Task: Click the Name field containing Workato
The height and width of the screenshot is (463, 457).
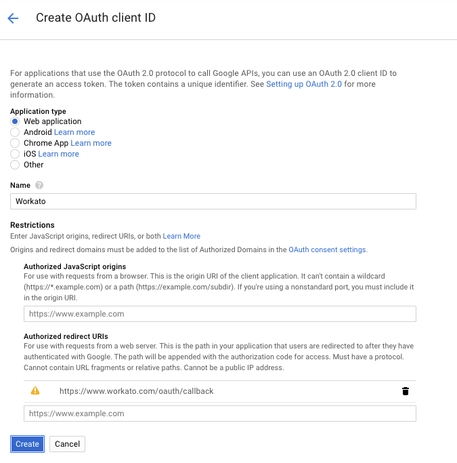Action: [213, 201]
